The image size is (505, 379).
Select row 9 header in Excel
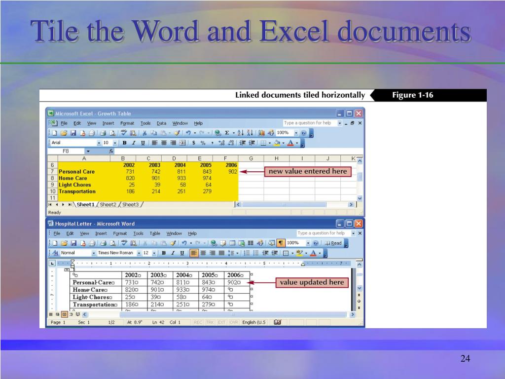pos(52,185)
